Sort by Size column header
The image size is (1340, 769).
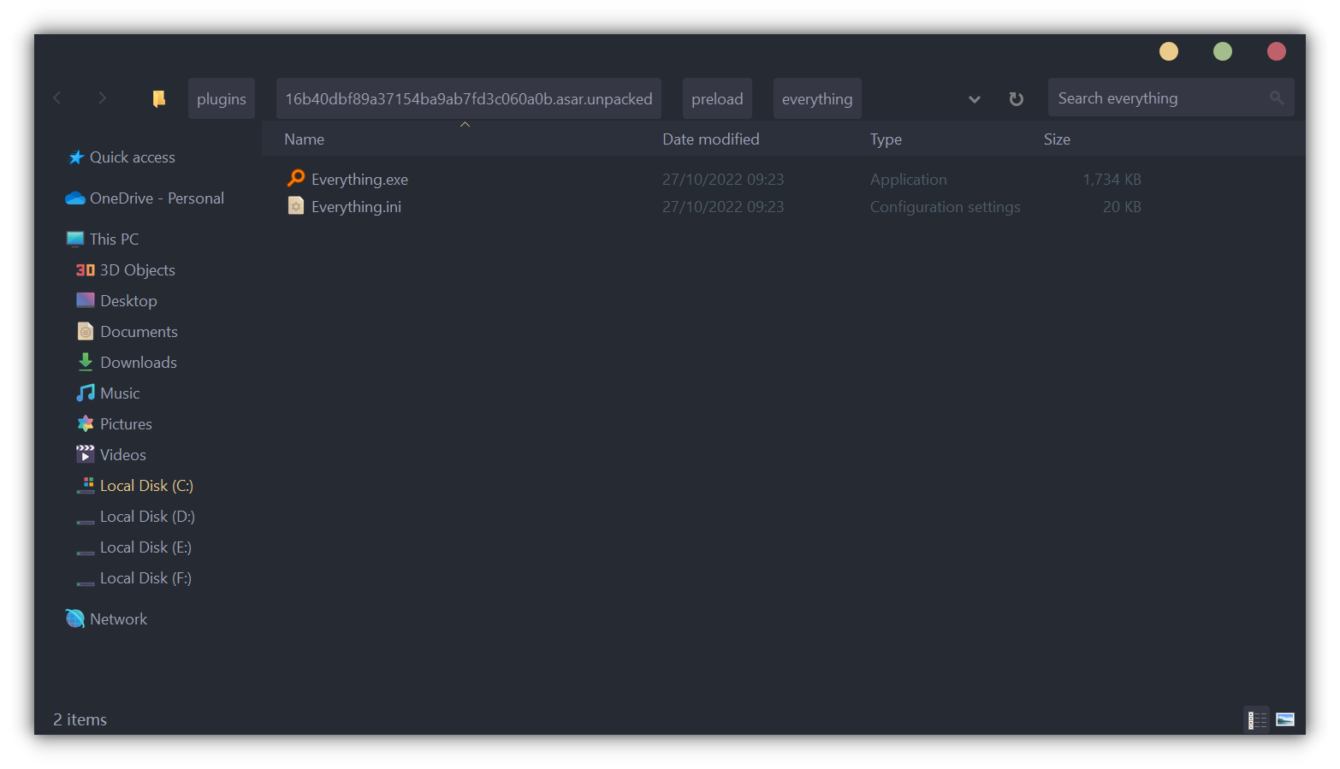(1057, 139)
